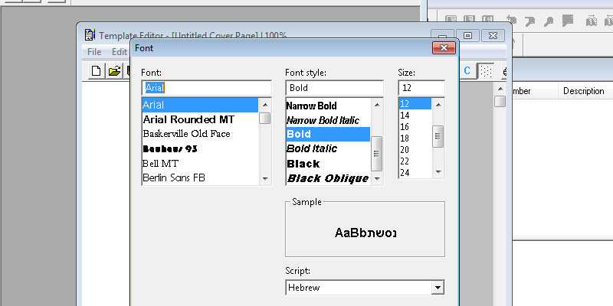This screenshot has width=613, height=306.
Task: Click the font list scroll-down arrow
Action: [264, 178]
